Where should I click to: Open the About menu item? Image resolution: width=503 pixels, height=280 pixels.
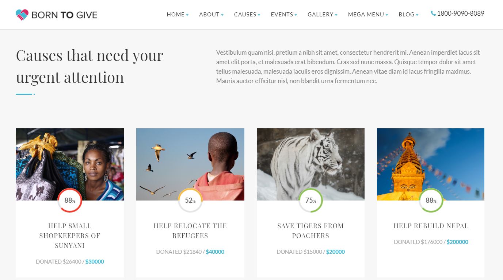[x=209, y=15]
